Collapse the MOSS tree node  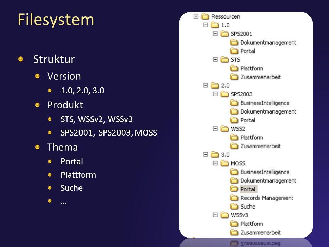(215, 163)
